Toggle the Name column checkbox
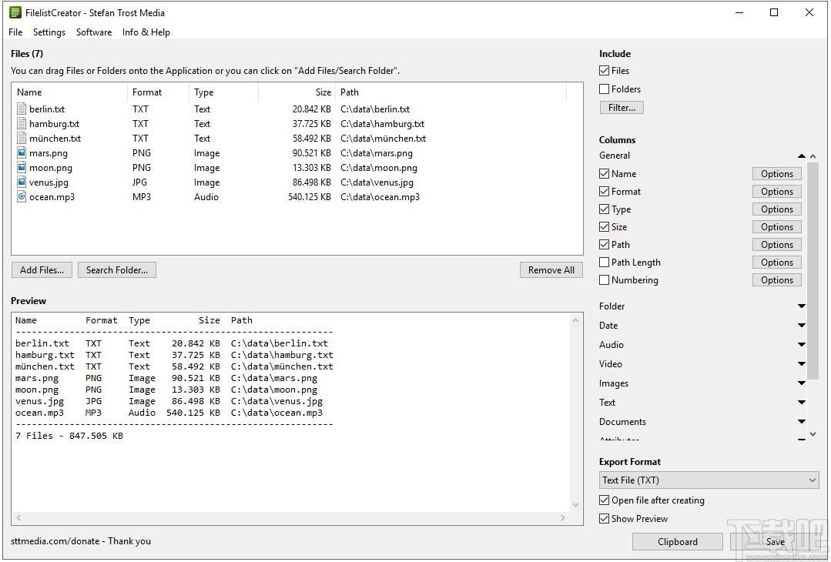This screenshot has height=562, width=831. [x=604, y=174]
